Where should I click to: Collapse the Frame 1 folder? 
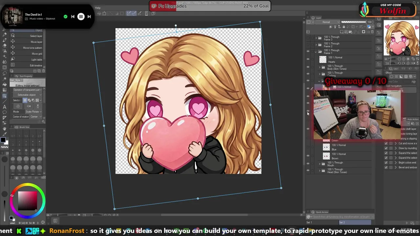[316, 51]
